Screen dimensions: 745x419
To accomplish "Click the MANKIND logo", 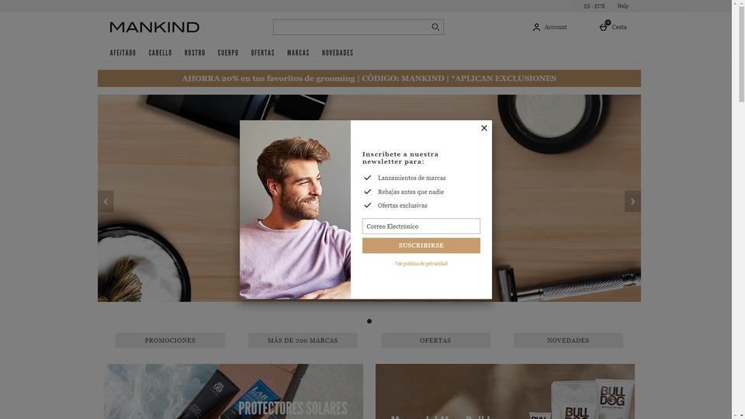I will pyautogui.click(x=154, y=27).
